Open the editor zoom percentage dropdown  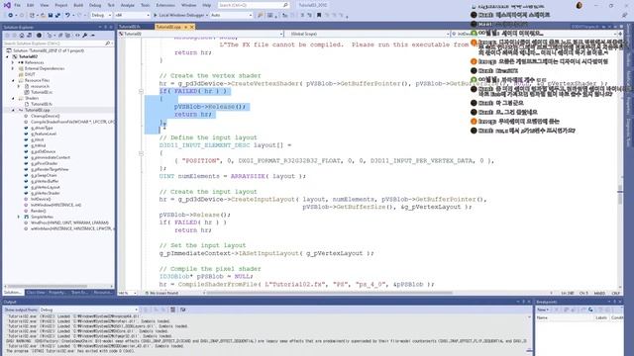(x=128, y=293)
